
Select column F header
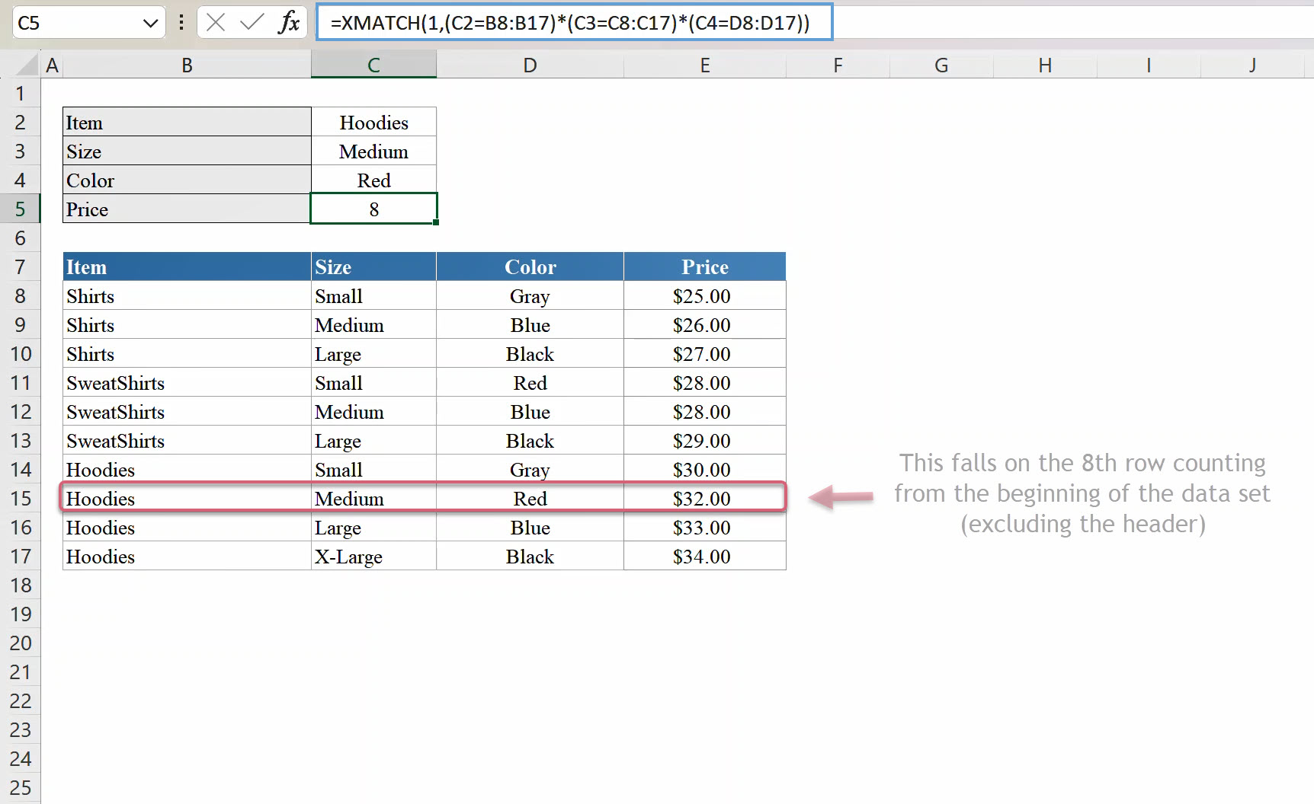[838, 65]
